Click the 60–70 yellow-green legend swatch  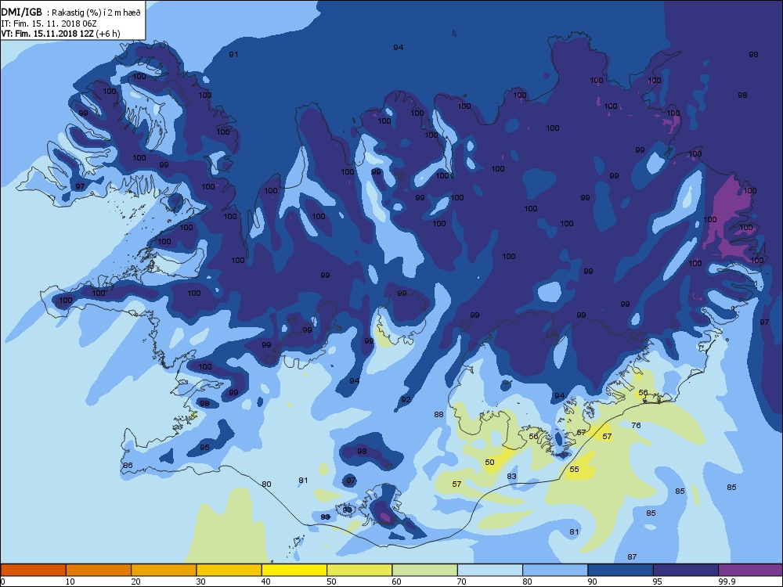tap(425, 570)
